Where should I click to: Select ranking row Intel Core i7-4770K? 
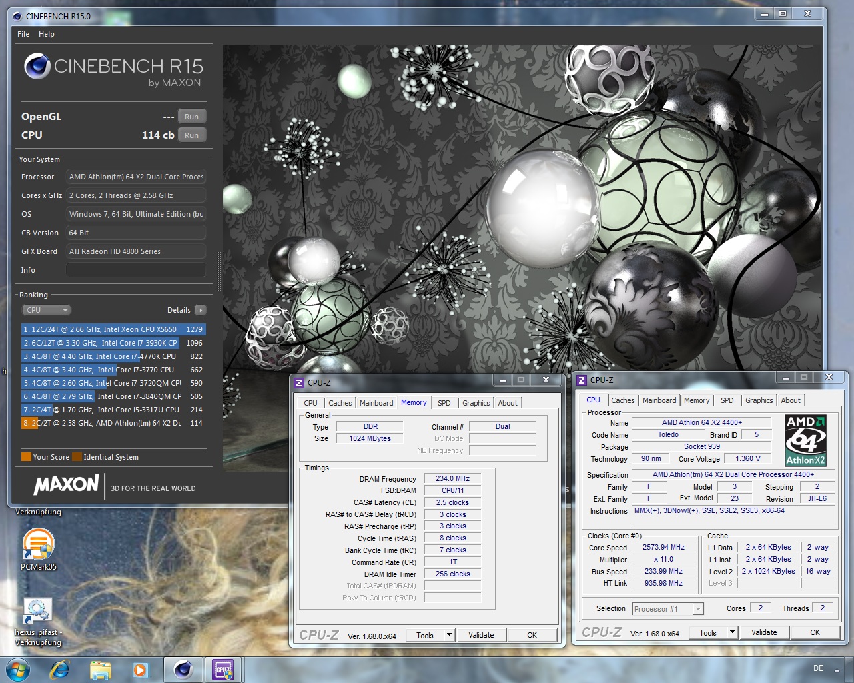pyautogui.click(x=113, y=356)
